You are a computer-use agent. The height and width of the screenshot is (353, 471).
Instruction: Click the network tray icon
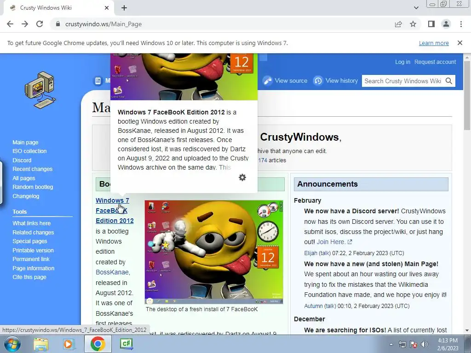(402, 344)
